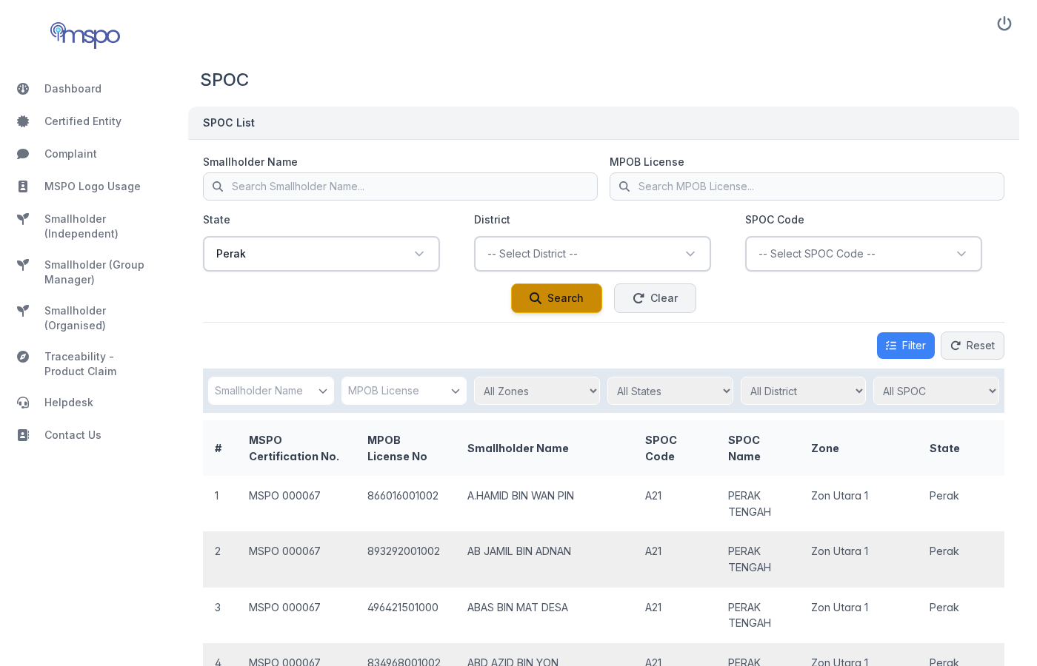This screenshot has height=666, width=1037.
Task: Click the Traceability compass icon
Action: click(22, 357)
